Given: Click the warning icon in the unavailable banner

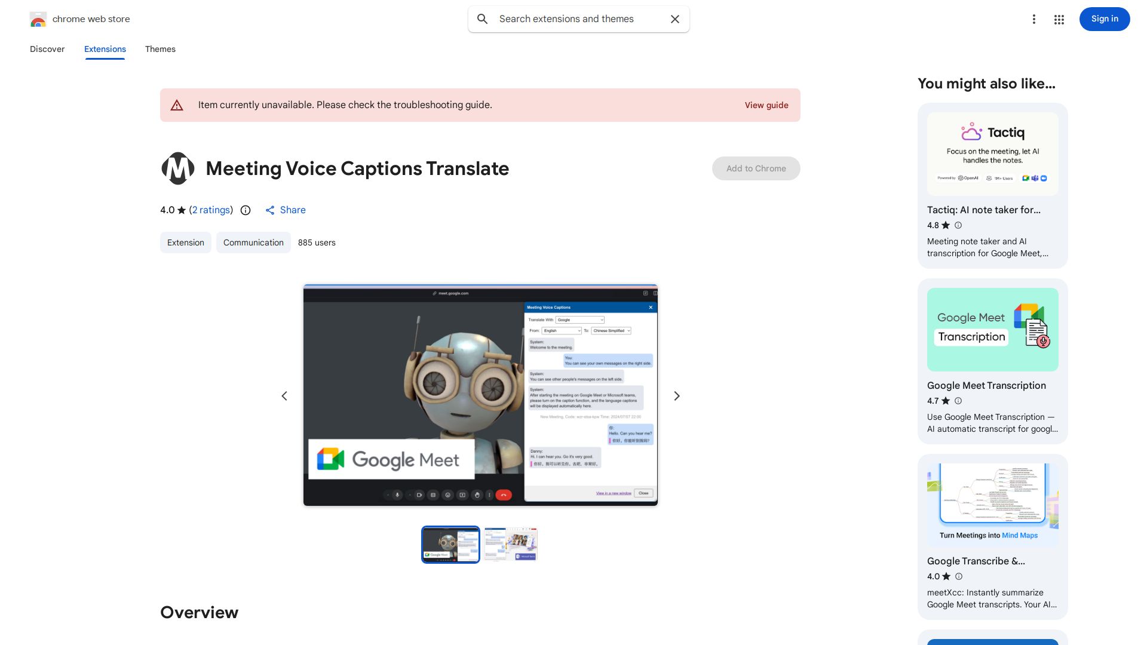Looking at the screenshot, I should 177,105.
